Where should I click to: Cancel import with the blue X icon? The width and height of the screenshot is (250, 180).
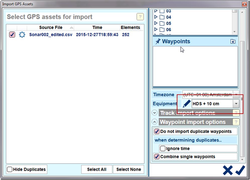228,170
